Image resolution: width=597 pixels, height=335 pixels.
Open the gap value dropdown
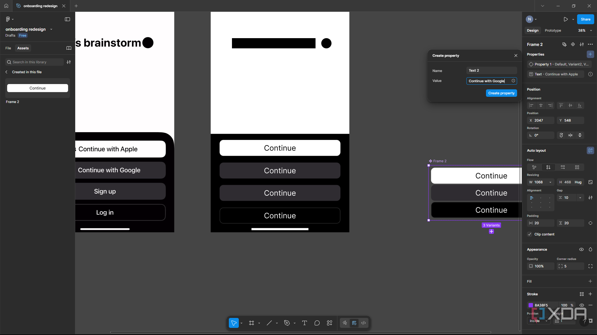580,198
